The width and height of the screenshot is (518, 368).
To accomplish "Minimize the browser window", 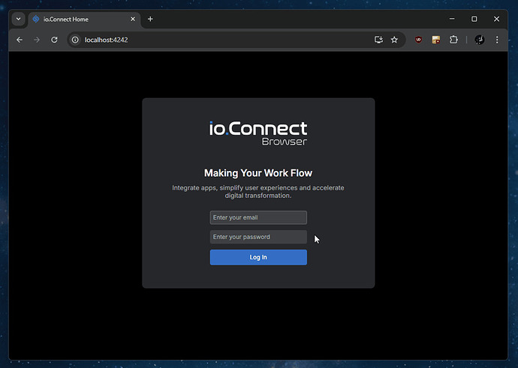I will pos(452,19).
